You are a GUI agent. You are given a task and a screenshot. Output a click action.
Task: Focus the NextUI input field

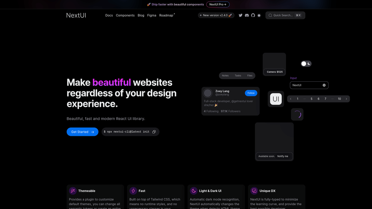309,85
